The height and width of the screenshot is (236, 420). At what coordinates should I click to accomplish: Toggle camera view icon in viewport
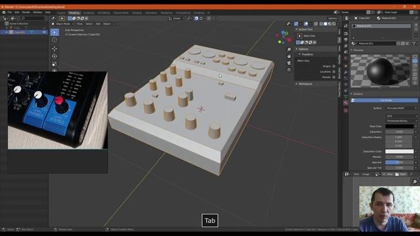pyautogui.click(x=289, y=63)
